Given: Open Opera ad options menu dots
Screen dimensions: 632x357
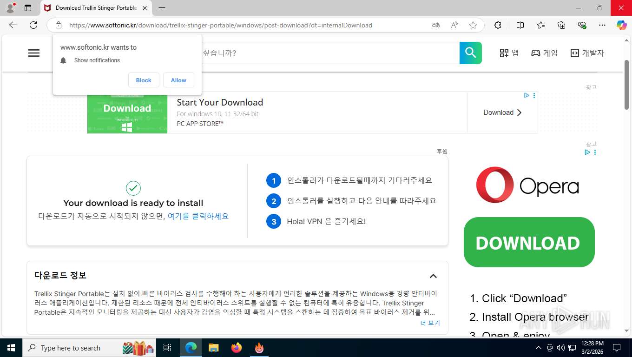Looking at the screenshot, I should tap(595, 152).
